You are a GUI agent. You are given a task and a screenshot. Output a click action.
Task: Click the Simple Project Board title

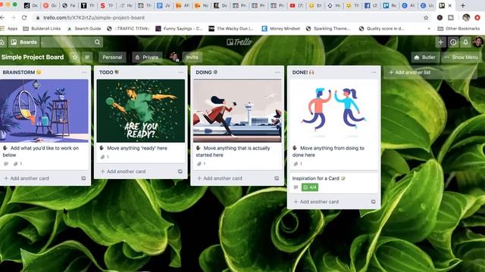click(x=33, y=57)
